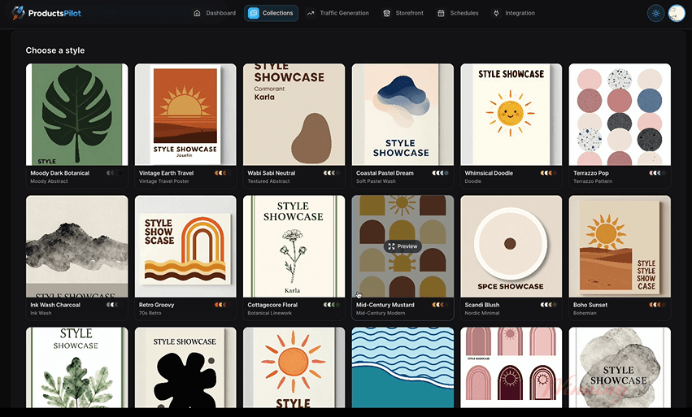This screenshot has height=417, width=692.
Task: Click the "Textured Abstract" subtitle text
Action: (268, 181)
